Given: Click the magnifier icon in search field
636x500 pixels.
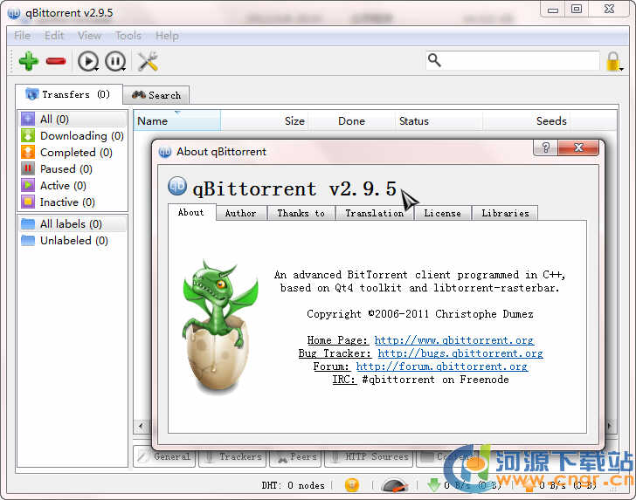Looking at the screenshot, I should (x=435, y=60).
